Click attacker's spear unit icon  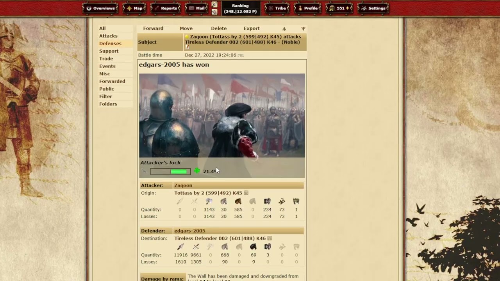[x=180, y=201]
